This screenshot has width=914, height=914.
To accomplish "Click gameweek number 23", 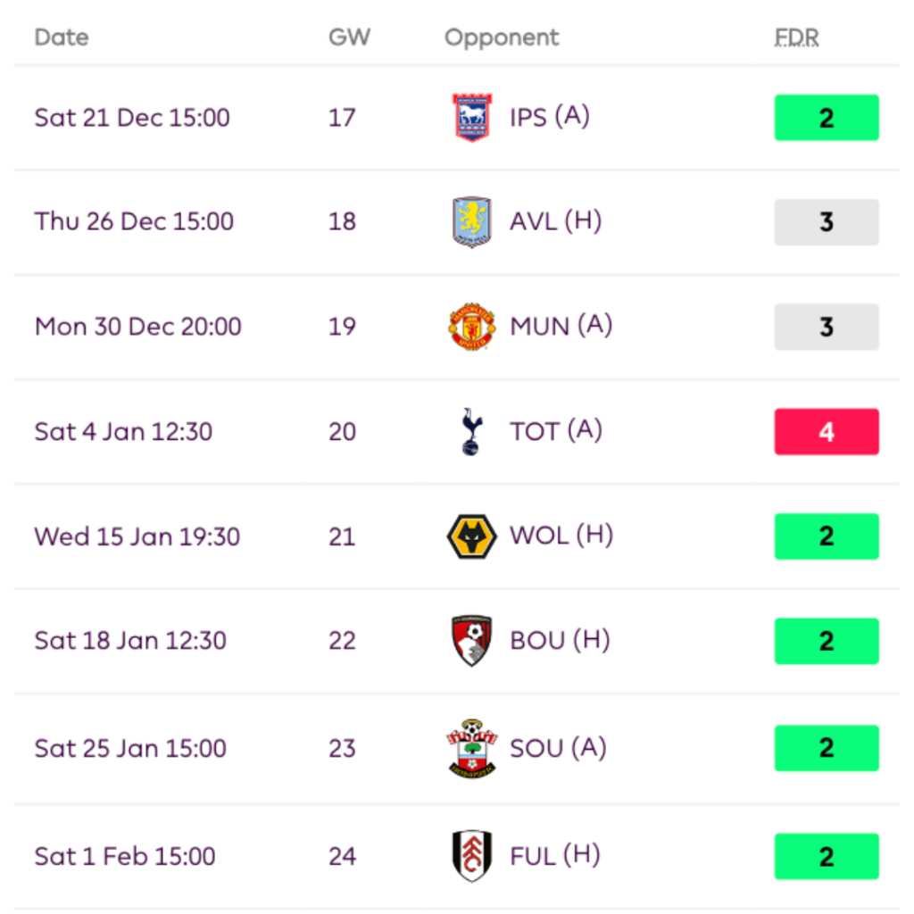I will [342, 748].
